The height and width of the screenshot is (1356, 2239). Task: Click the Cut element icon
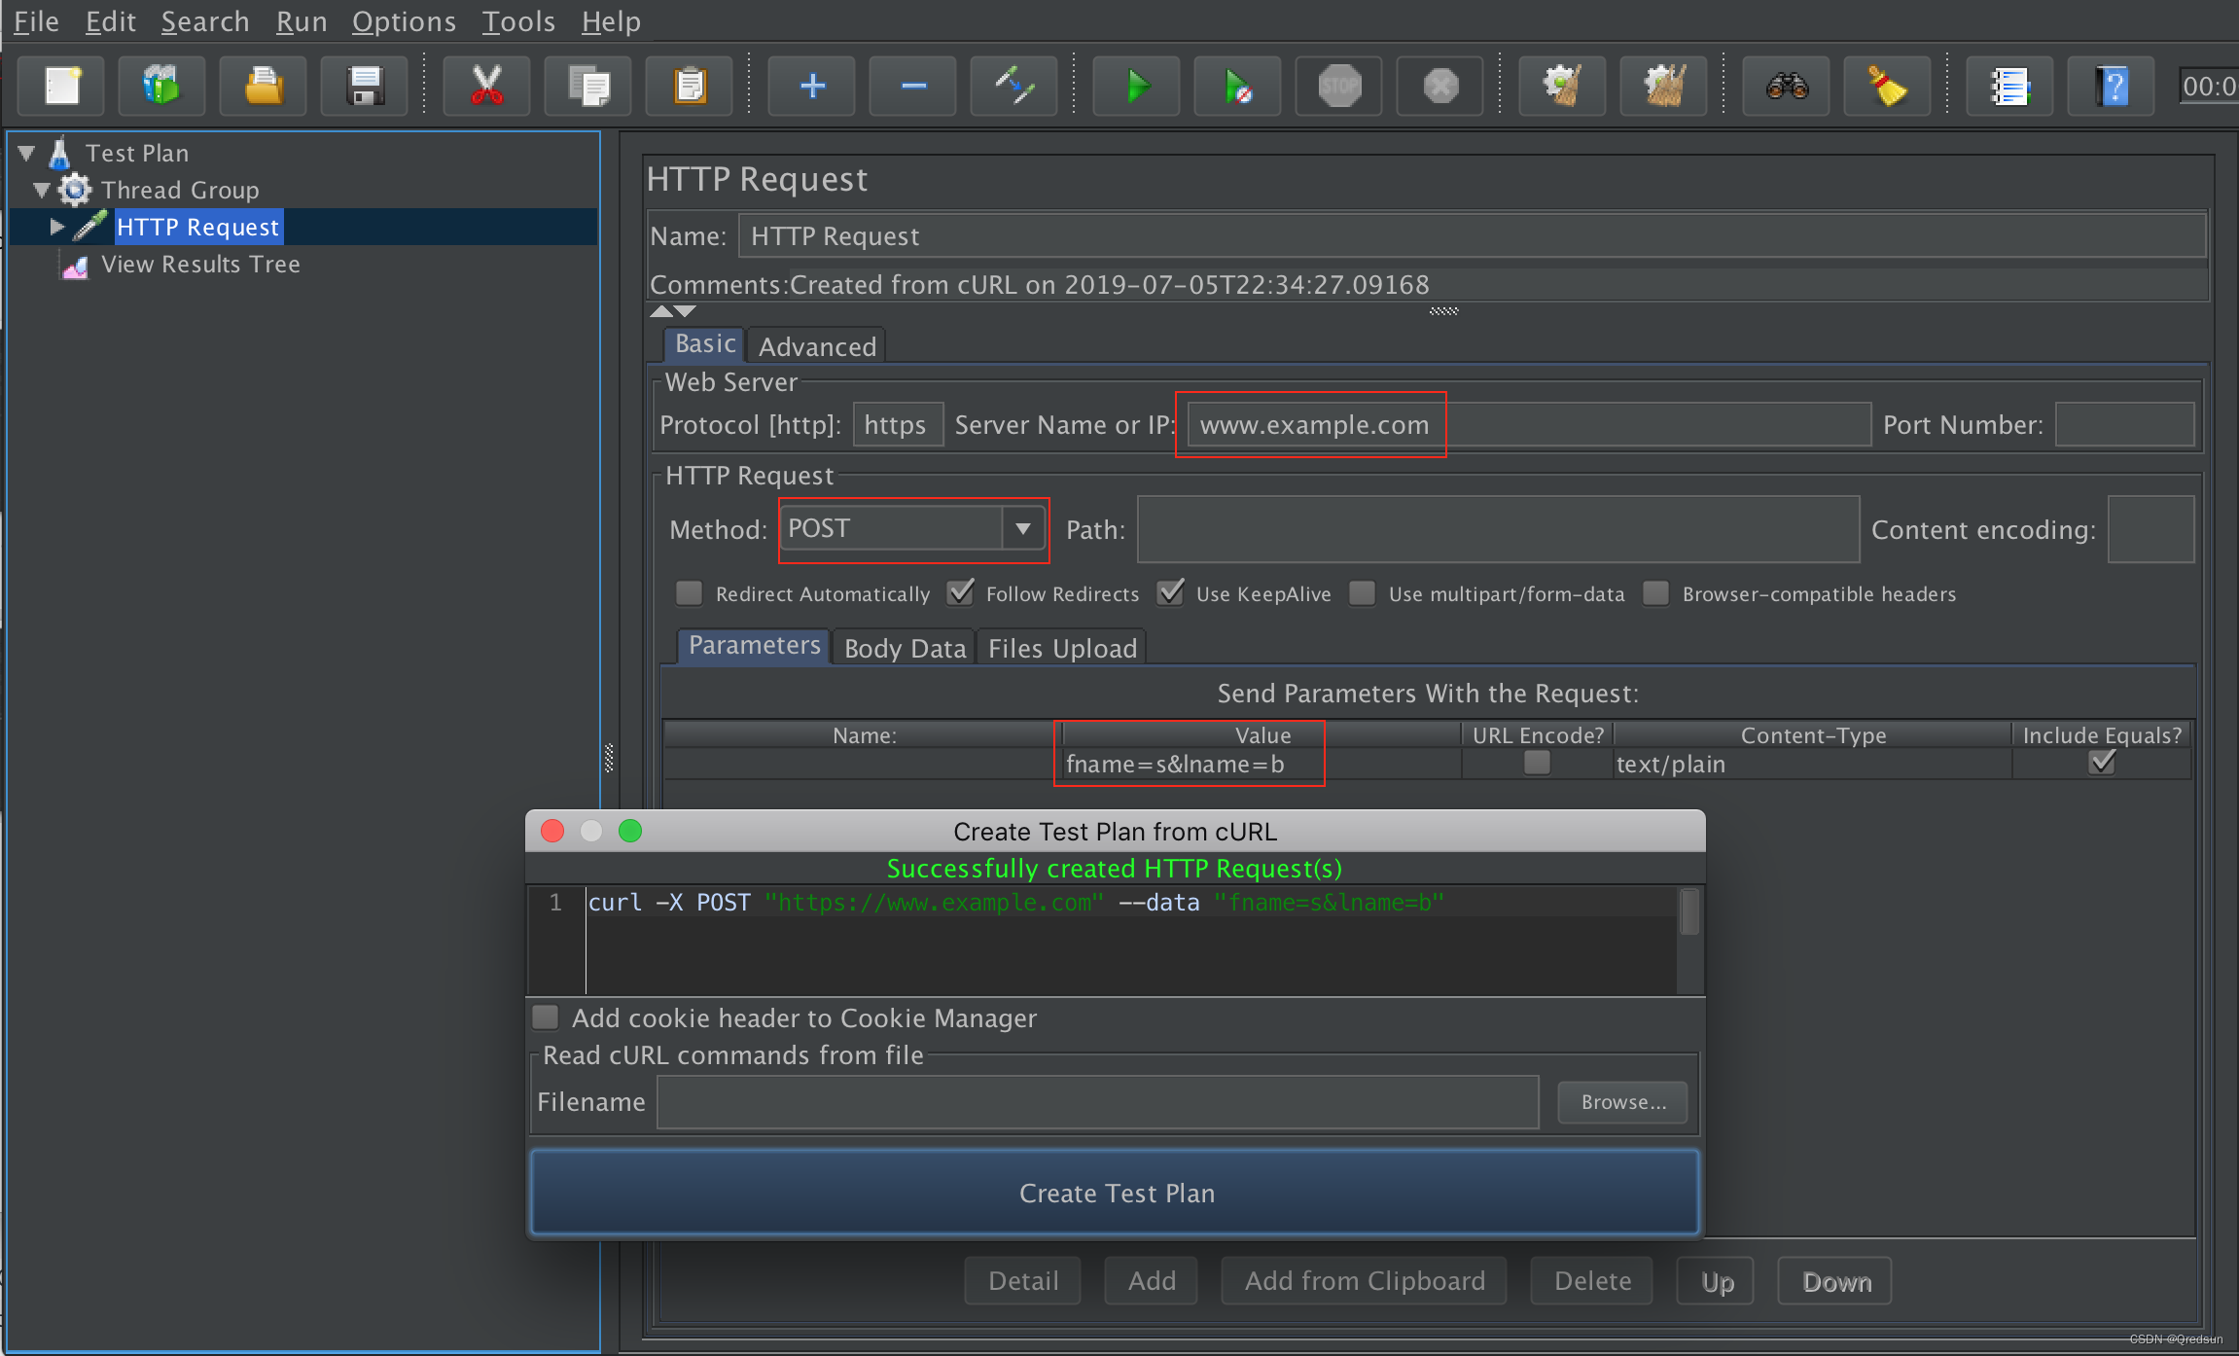pos(486,85)
